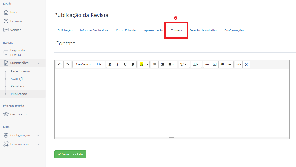Collapse the Submissões menu chevron
296x167 pixels.
tap(38, 63)
